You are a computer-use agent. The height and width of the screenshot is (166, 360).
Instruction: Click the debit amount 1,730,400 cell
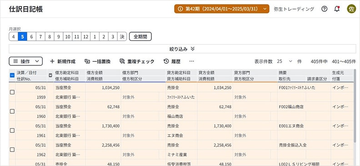[103, 126]
